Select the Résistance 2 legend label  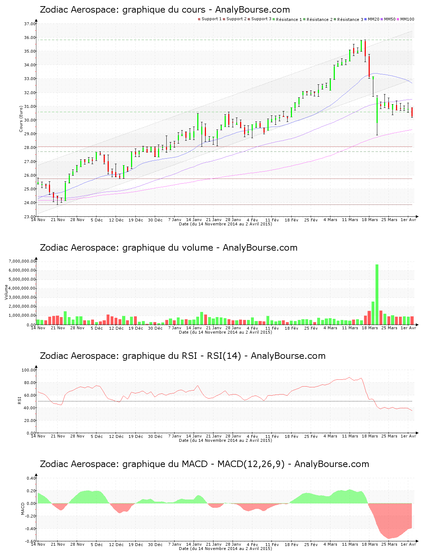click(x=320, y=19)
